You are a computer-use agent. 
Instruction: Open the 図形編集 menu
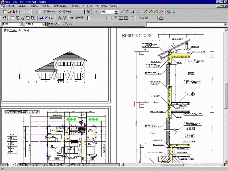pyautogui.click(x=61, y=5)
